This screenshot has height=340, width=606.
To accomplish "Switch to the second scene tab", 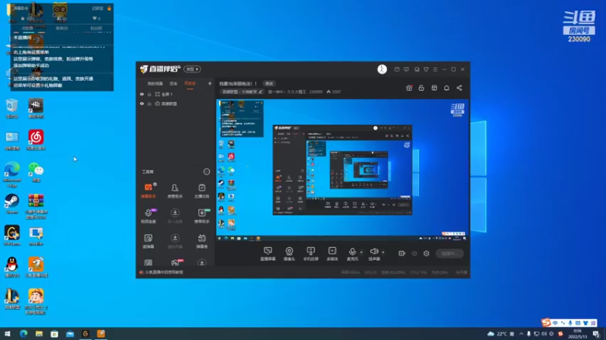I will click(x=173, y=84).
